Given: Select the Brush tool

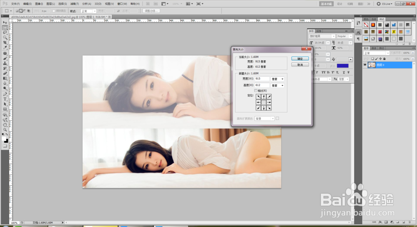Looking at the screenshot, I should 5,58.
